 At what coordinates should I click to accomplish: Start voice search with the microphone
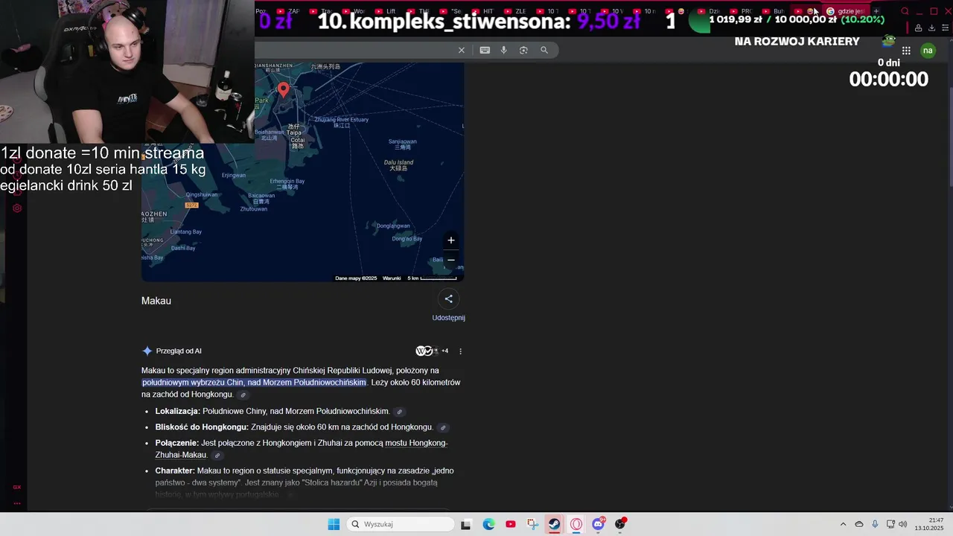[504, 50]
